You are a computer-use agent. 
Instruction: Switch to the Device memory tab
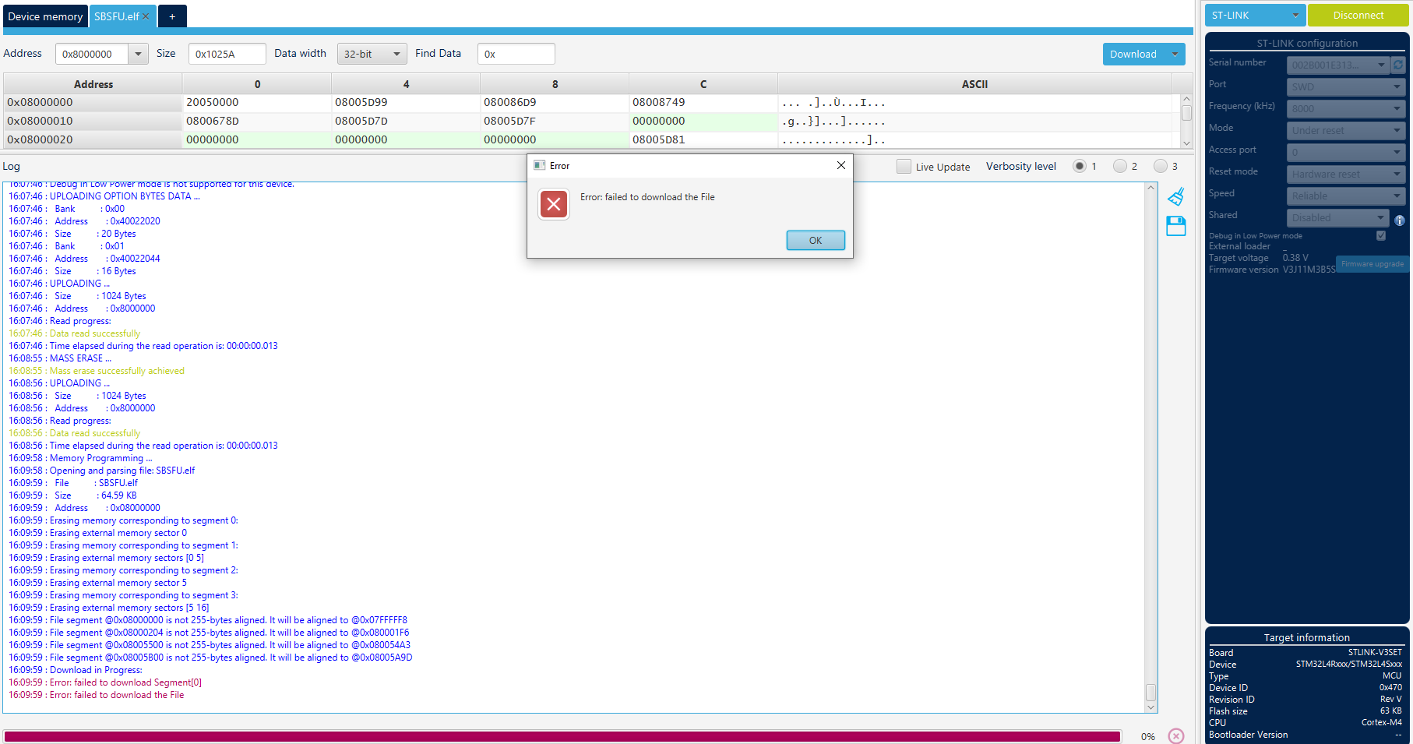(44, 16)
